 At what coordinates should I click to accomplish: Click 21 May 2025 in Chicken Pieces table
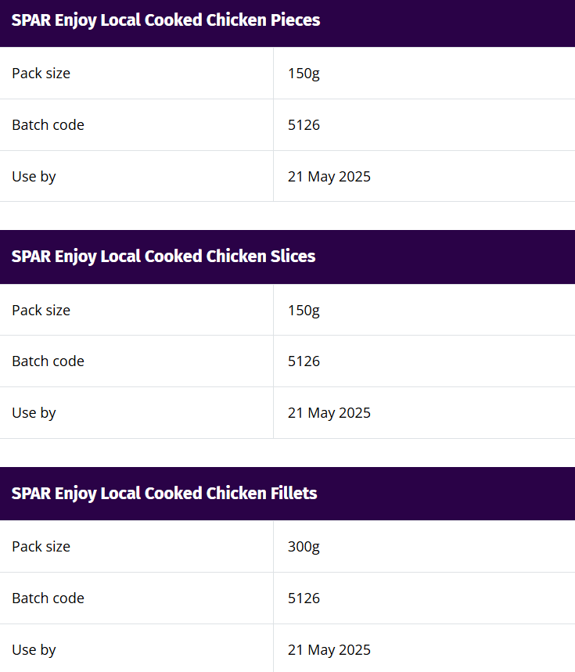(x=329, y=177)
